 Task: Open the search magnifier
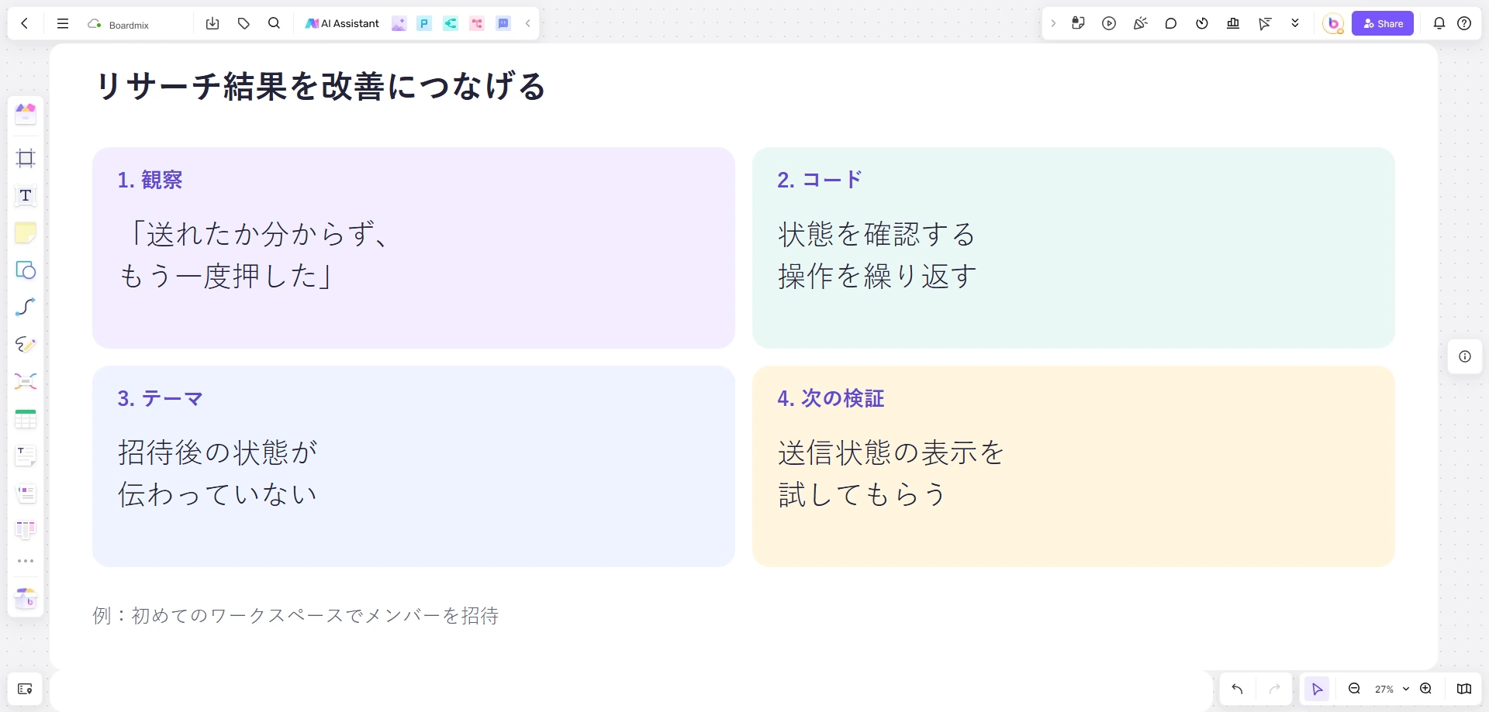(x=274, y=23)
